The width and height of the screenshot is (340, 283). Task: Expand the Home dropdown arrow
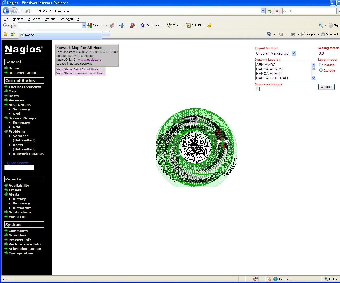(274, 35)
